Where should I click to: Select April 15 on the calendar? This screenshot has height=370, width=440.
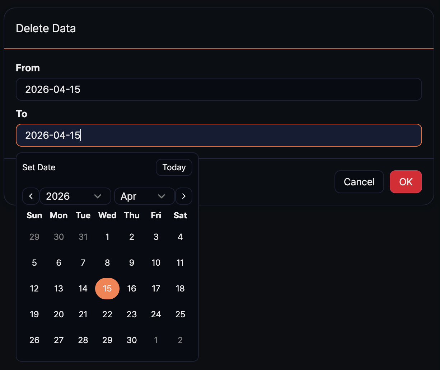[x=107, y=288]
